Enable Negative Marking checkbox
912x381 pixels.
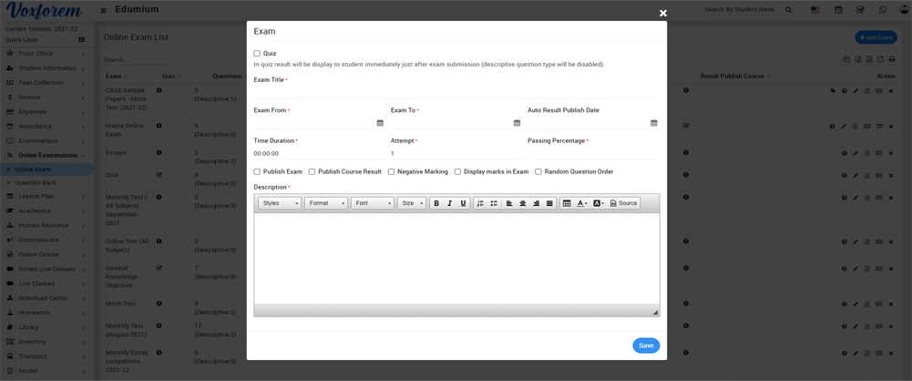click(392, 171)
